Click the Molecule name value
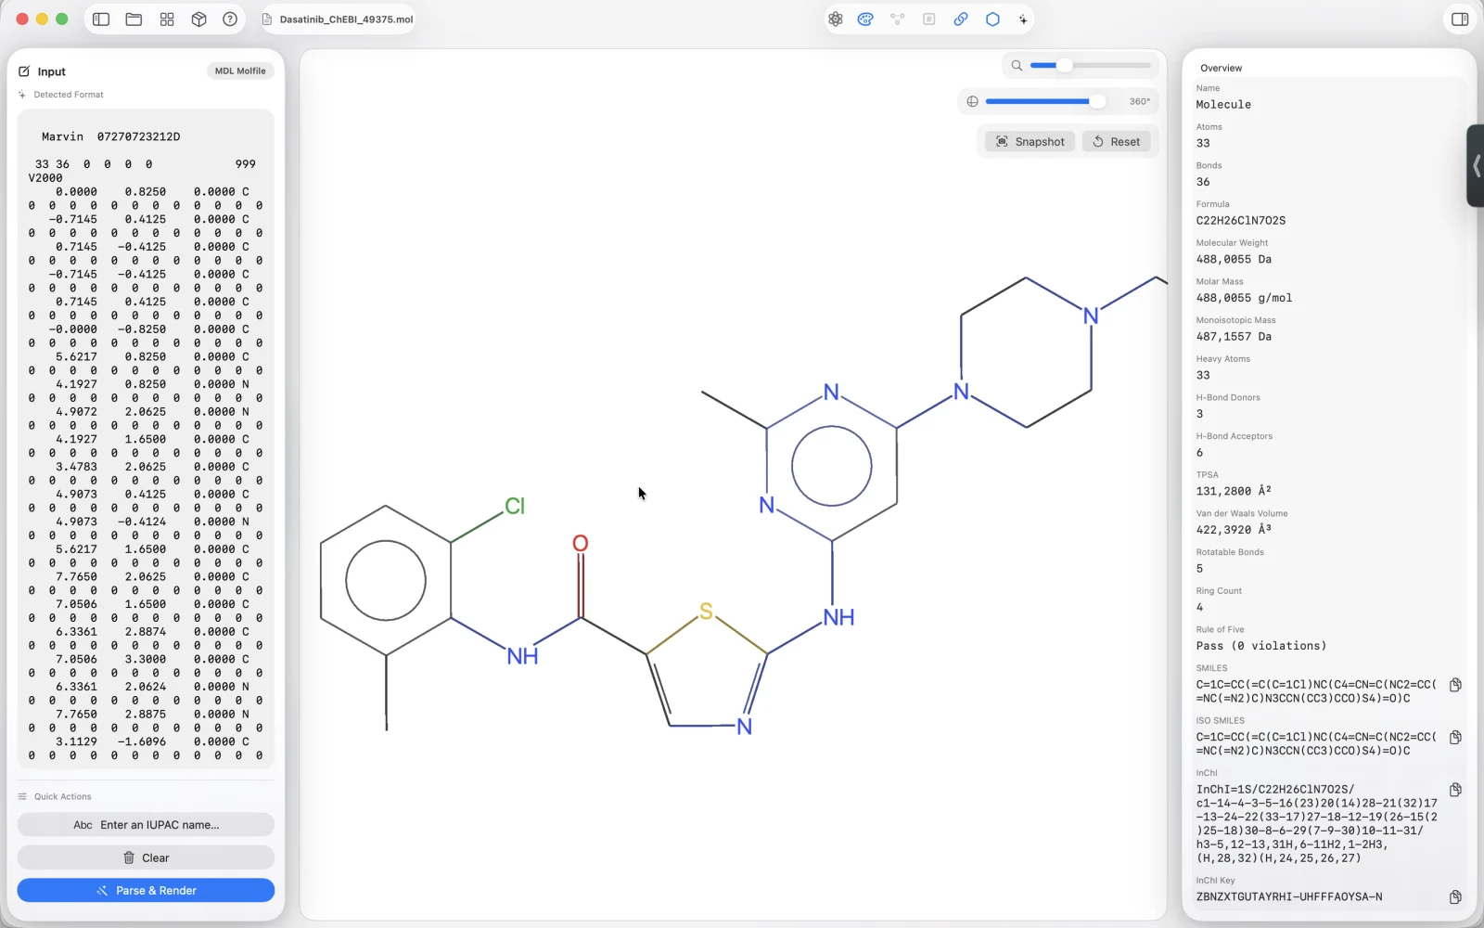This screenshot has height=928, width=1484. (x=1223, y=105)
